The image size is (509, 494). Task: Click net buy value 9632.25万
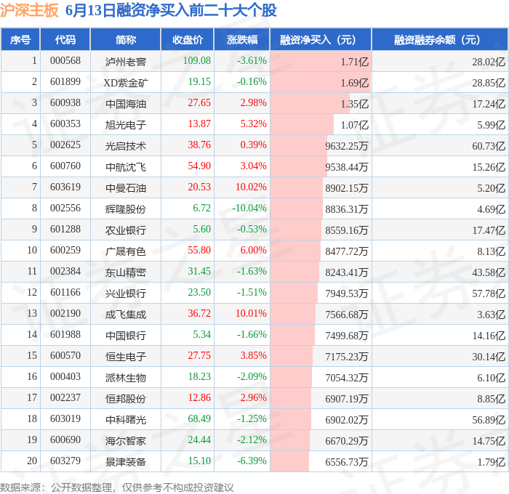click(347, 146)
